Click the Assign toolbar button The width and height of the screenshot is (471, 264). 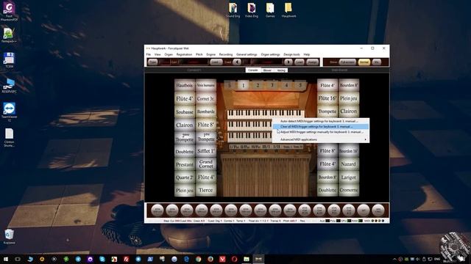312,62
